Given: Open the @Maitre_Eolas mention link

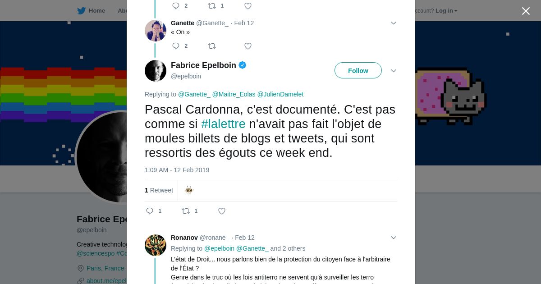Looking at the screenshot, I should [x=234, y=94].
